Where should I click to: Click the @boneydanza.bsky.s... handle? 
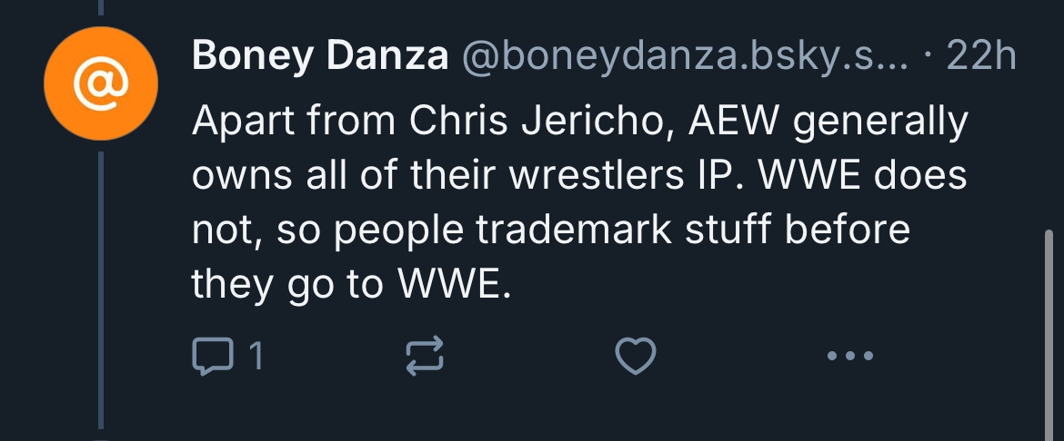[686, 57]
